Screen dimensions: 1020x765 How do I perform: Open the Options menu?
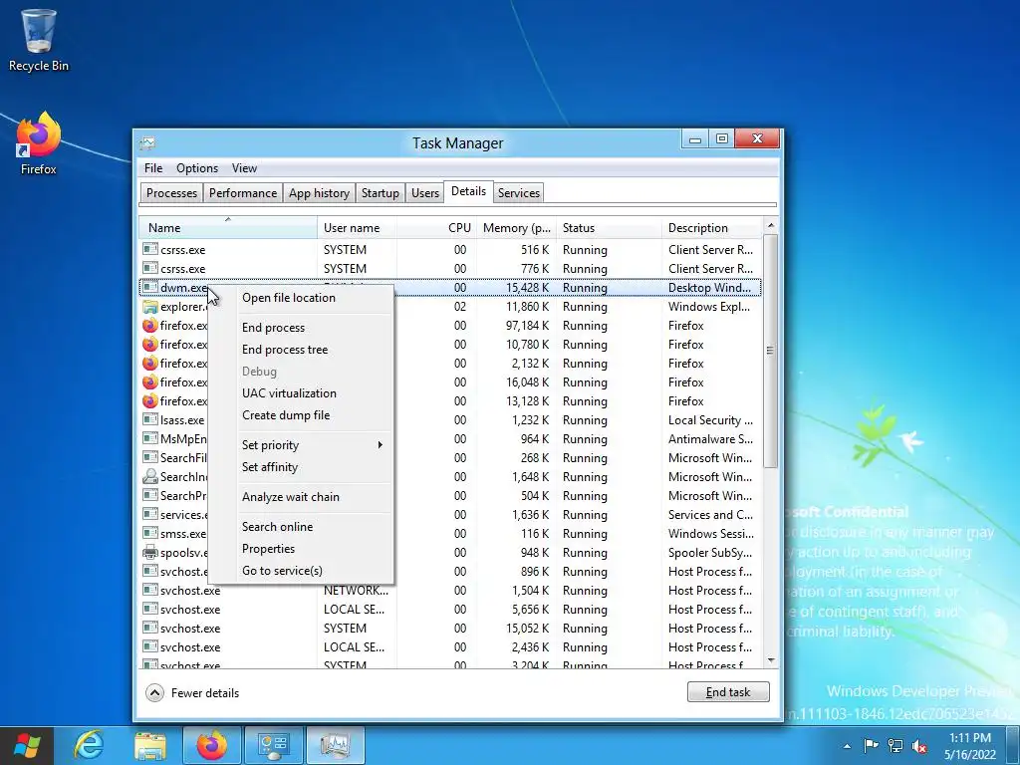(x=197, y=167)
